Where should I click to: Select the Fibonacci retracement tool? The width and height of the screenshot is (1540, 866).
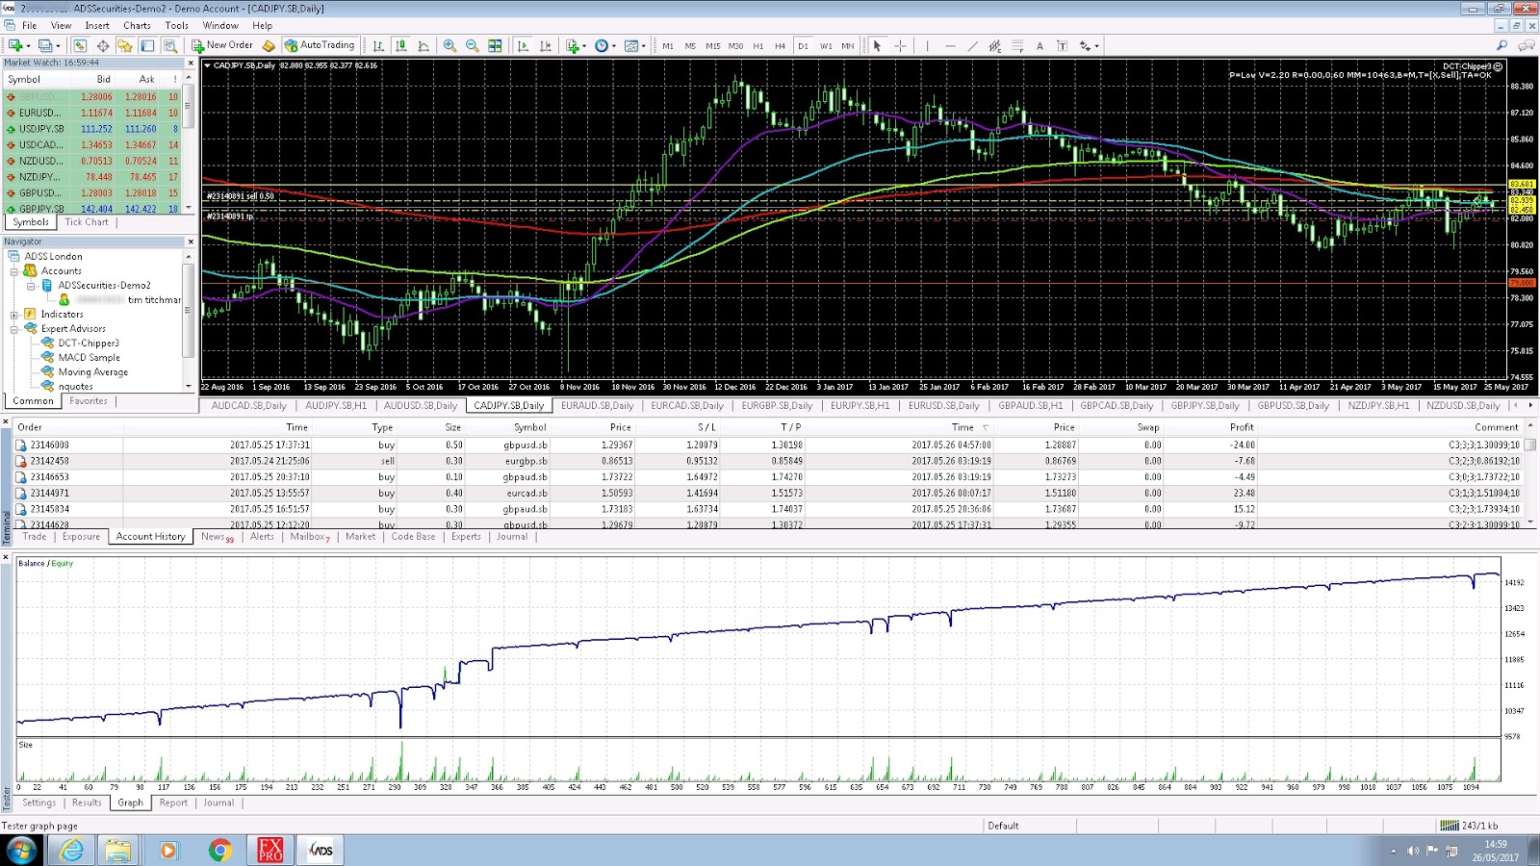(x=1017, y=45)
